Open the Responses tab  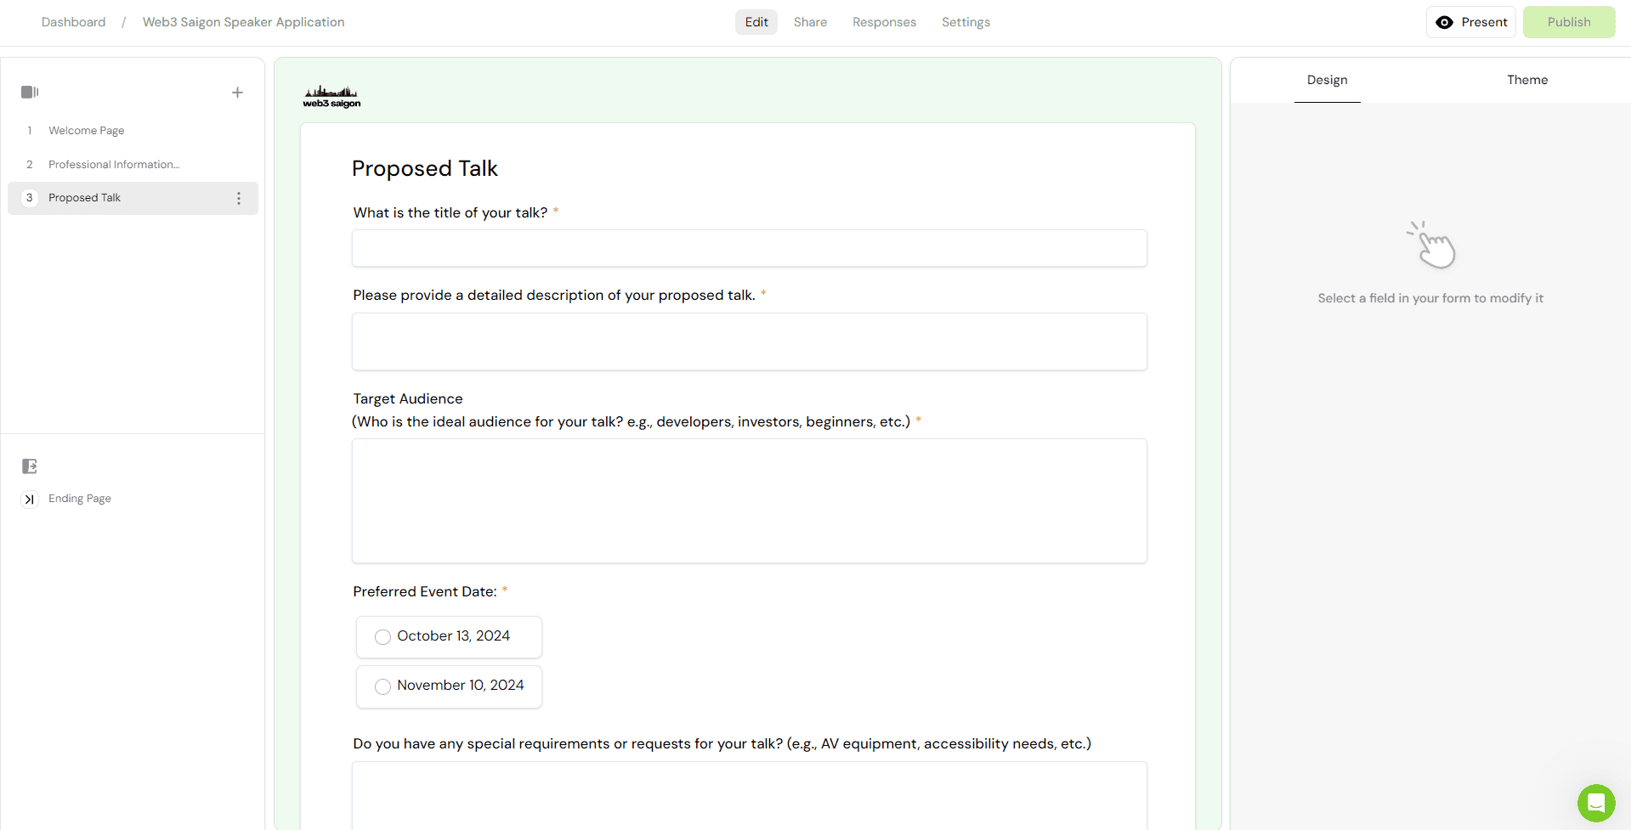884,22
